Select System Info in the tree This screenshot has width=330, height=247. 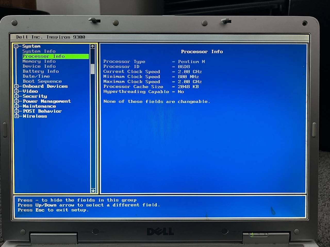(x=39, y=51)
